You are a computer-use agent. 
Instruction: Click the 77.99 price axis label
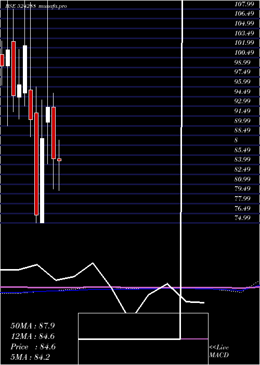[x=242, y=198]
